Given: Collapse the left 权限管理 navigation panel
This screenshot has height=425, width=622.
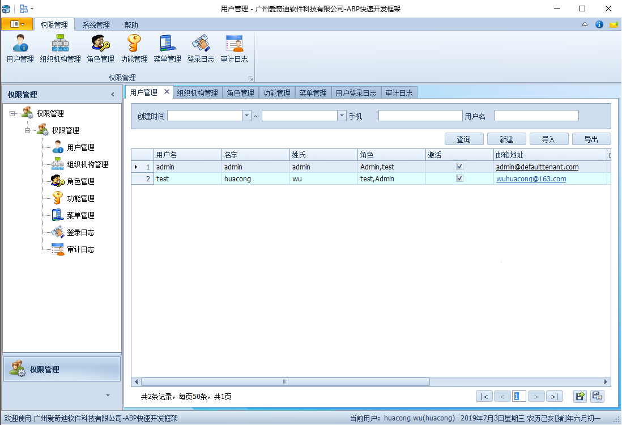Looking at the screenshot, I should point(113,95).
